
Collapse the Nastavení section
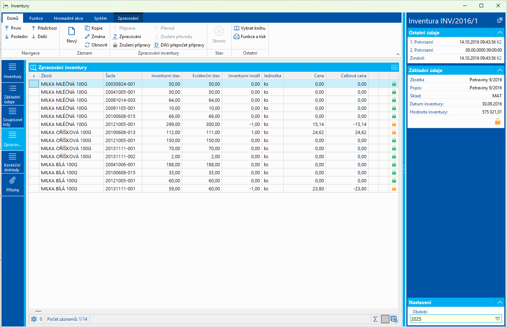point(500,302)
